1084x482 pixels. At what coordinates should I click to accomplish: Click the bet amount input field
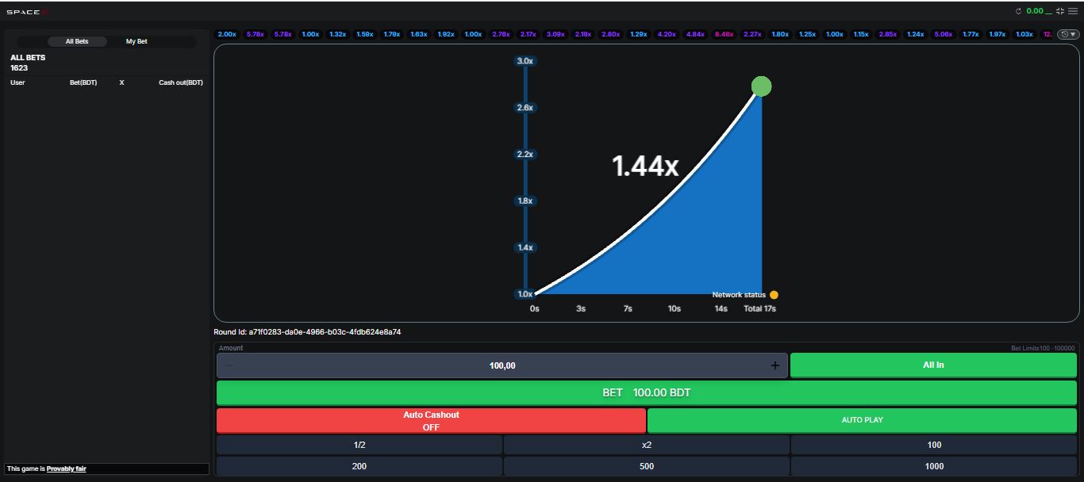click(x=502, y=365)
